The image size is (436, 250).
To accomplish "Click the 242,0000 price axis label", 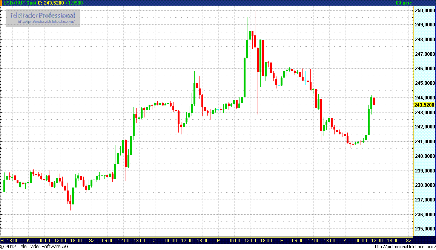I will point(425,127).
